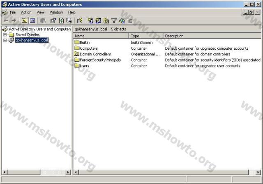Click the Users folder icon in list

click(77, 66)
